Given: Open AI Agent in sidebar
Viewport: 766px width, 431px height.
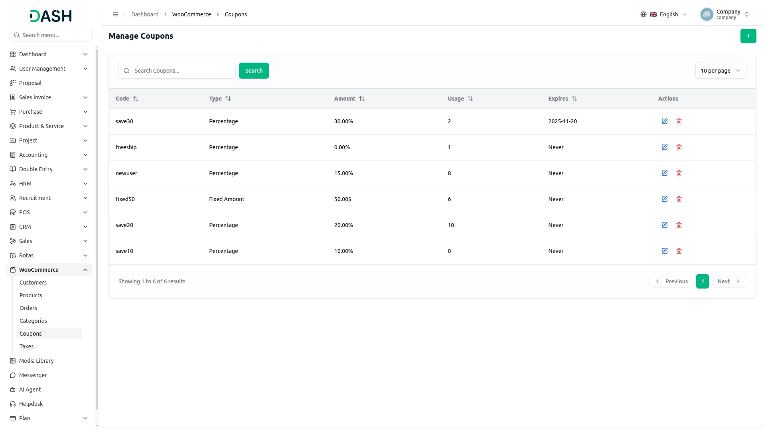Looking at the screenshot, I should (x=30, y=389).
